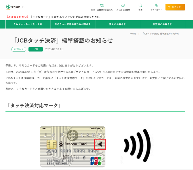Screen dimensions: 193x170
Task: Click the magnifier search icon
Action: [x=140, y=5]
